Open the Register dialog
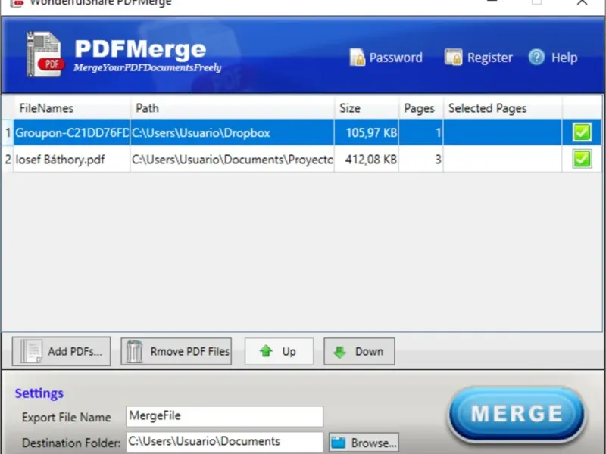Viewport: 606px width, 454px height. click(478, 58)
